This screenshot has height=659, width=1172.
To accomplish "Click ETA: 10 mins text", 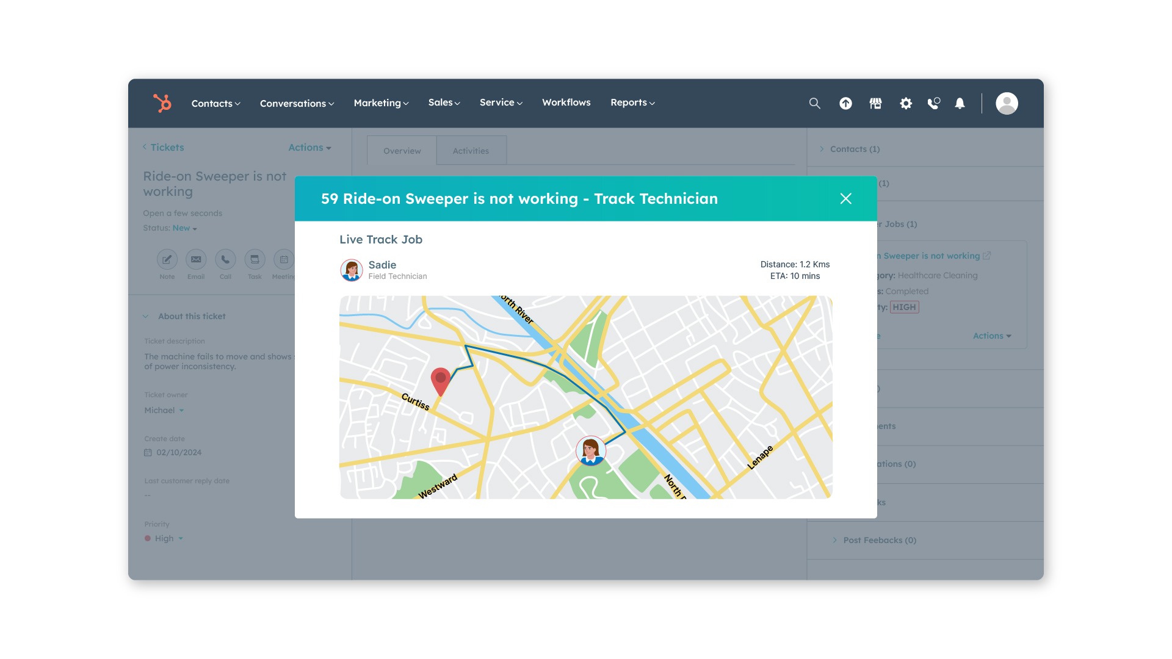I will 795,276.
